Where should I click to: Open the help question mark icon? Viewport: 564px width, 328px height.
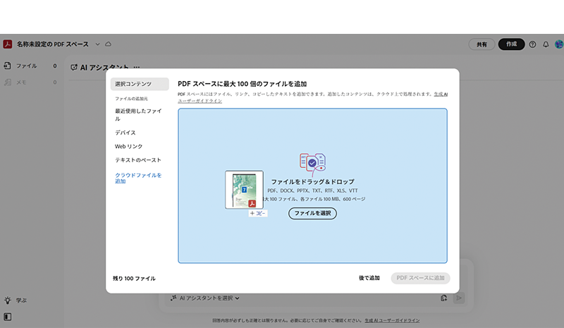pos(532,44)
